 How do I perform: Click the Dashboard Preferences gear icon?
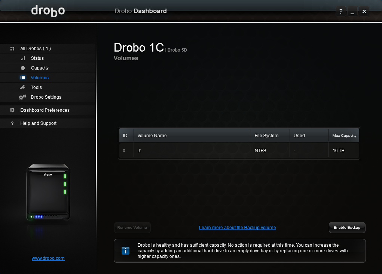(12, 110)
